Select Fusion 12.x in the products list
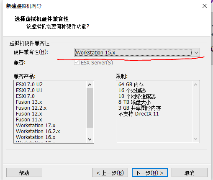Image resolution: width=213 pixels, height=180 pixels. click(x=29, y=114)
